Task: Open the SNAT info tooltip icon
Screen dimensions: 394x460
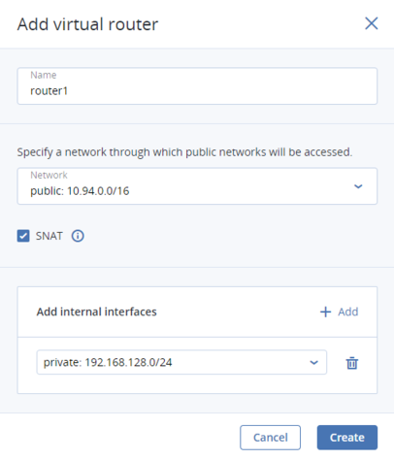Action: pos(78,236)
